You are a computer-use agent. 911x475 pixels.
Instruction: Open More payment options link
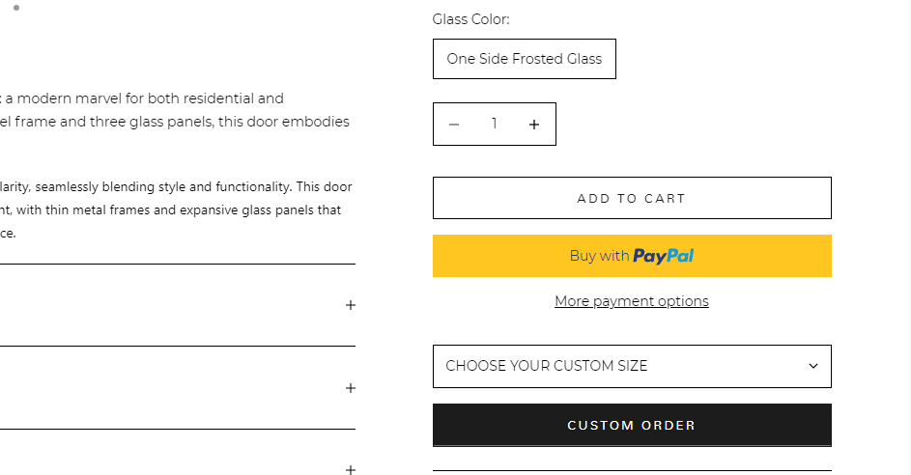631,301
